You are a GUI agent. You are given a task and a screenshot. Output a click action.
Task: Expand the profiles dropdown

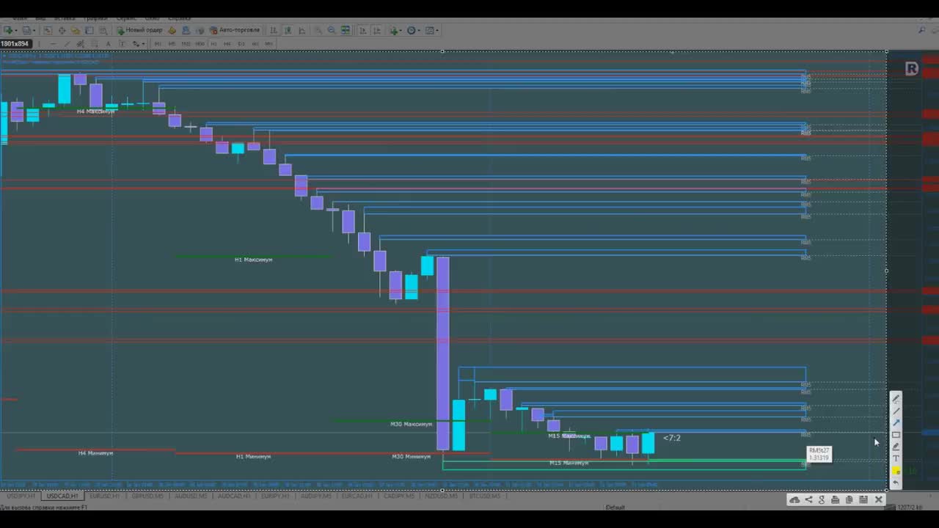(x=34, y=30)
